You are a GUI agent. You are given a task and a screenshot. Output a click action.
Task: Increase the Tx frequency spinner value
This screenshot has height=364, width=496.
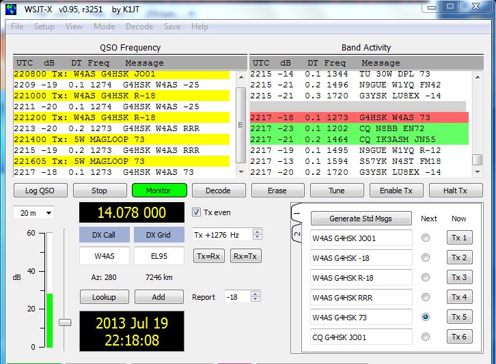point(257,232)
